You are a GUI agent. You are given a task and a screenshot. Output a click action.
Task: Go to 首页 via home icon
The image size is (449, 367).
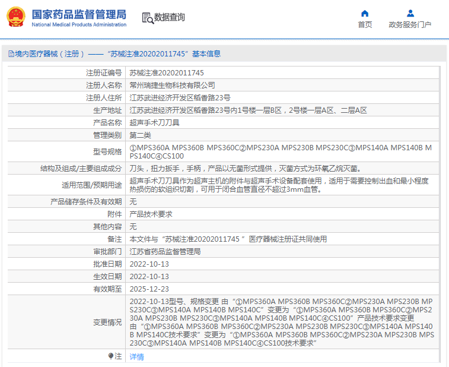pyautogui.click(x=365, y=13)
